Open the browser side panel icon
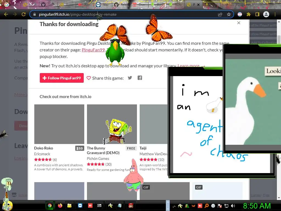Screen dimensions: 281x211 point(257,14)
